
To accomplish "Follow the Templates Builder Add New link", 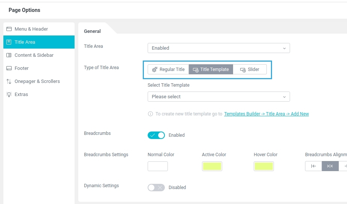I will pos(266,114).
